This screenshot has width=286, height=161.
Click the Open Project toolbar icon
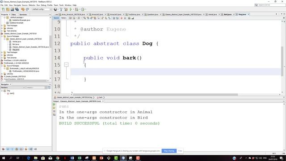coord(13,9)
